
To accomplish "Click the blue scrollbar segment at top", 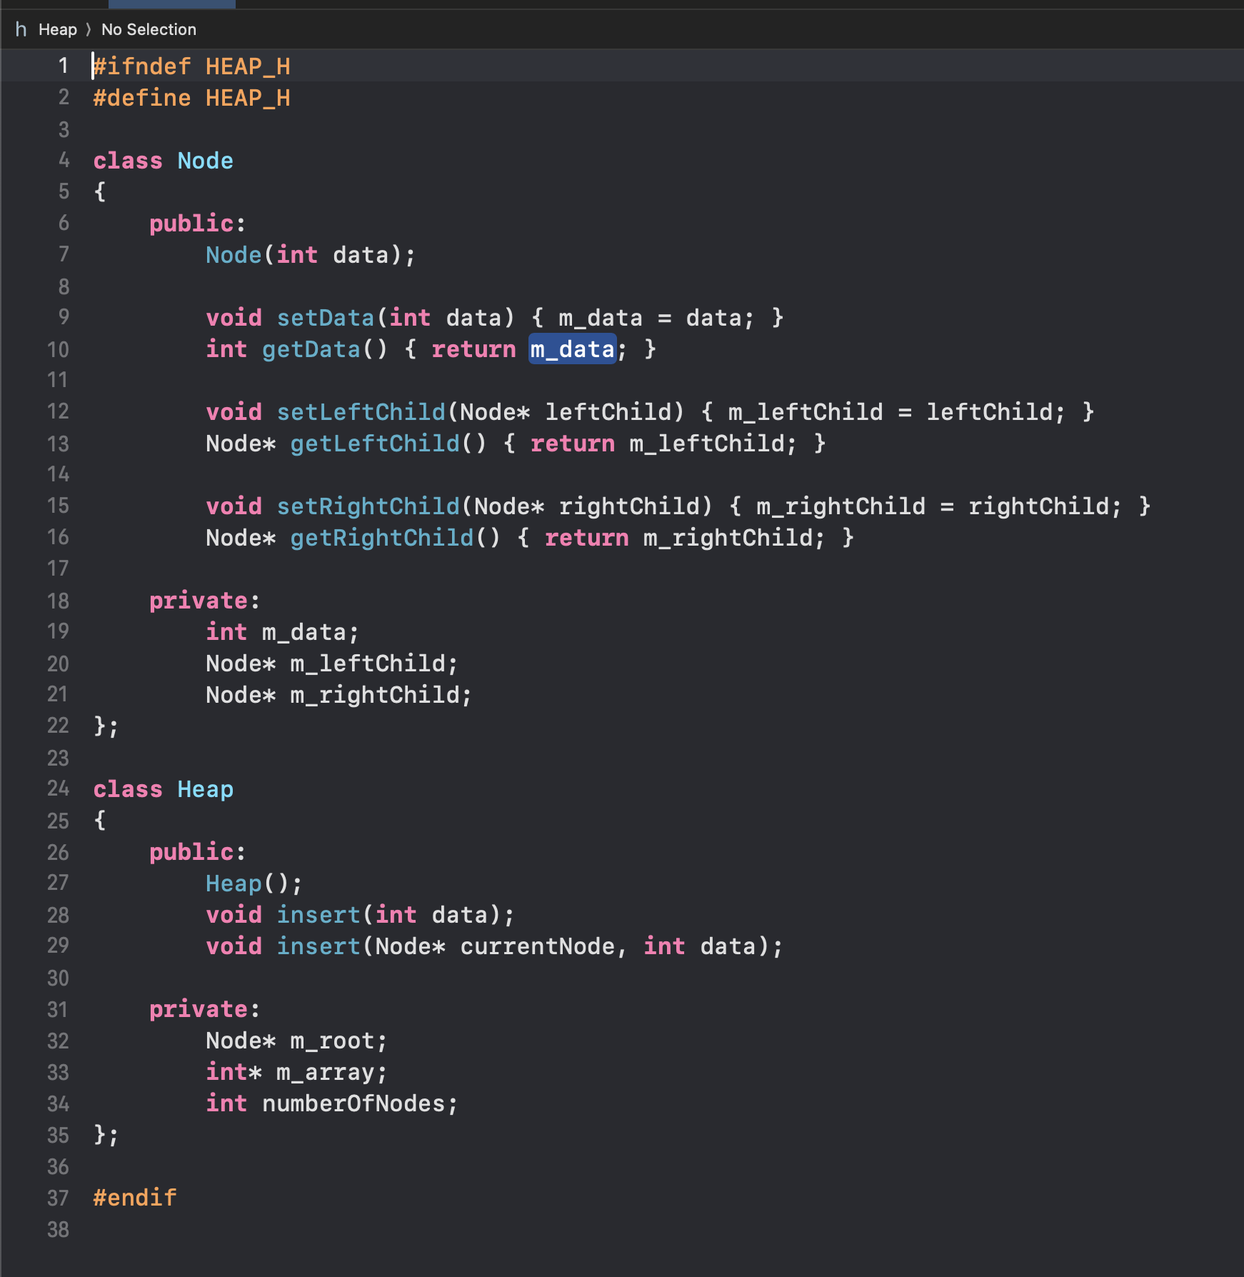I will [171, 4].
